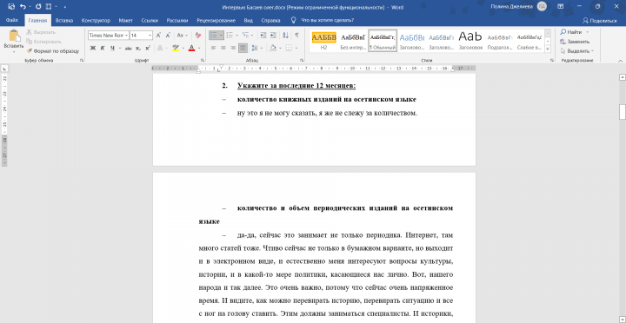Open the Файл tab
This screenshot has width=626, height=323.
[11, 20]
